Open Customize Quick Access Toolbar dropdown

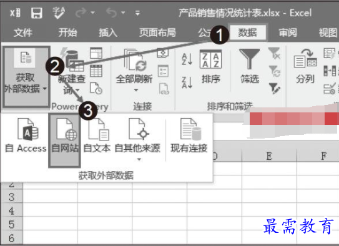coord(137,13)
